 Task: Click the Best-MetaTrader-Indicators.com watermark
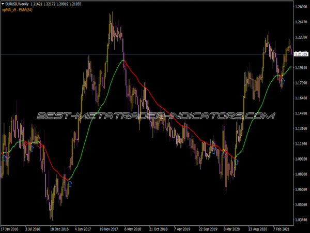(155, 116)
